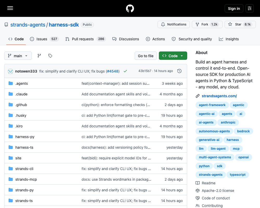Open the Actions tab
The height and width of the screenshot is (208, 260).
[x=155, y=39]
